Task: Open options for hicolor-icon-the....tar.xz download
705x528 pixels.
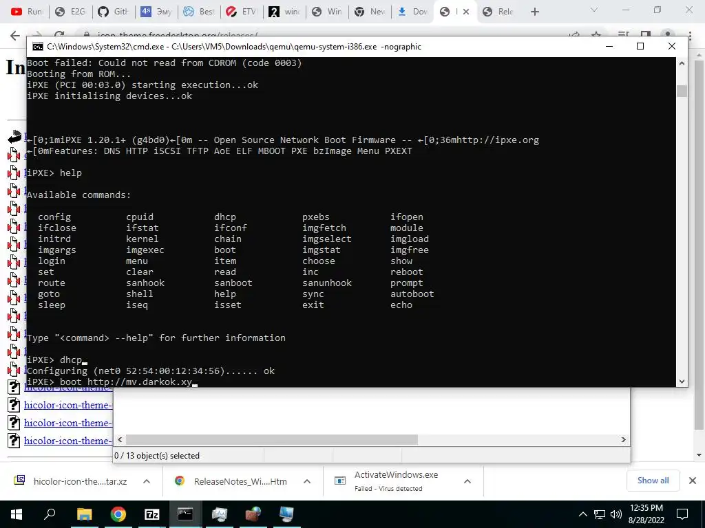Action: point(146,481)
